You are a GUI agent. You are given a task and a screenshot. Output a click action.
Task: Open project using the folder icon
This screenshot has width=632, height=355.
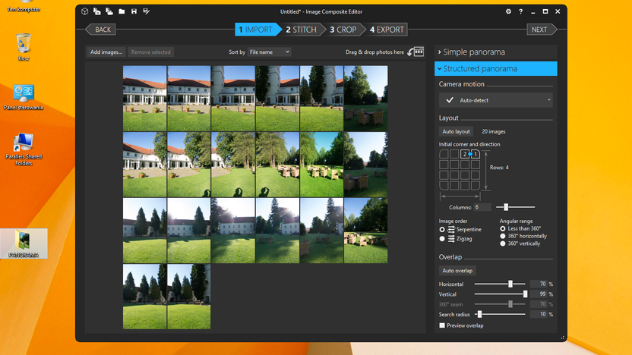click(122, 11)
